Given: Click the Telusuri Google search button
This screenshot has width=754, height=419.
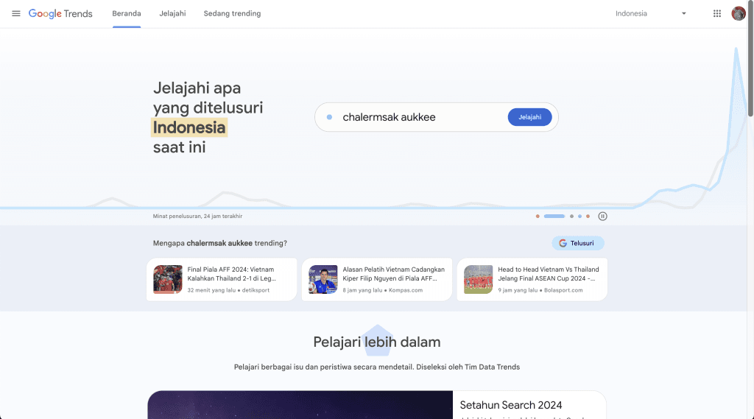Looking at the screenshot, I should click(x=577, y=243).
